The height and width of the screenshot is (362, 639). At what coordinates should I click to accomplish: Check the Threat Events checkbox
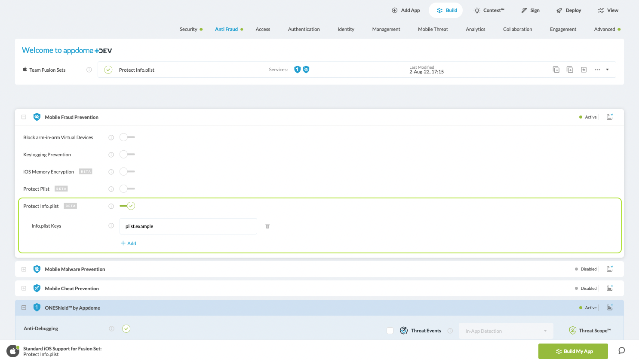(x=390, y=331)
